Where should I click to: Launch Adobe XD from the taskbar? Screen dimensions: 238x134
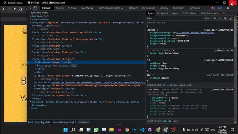[119, 130]
